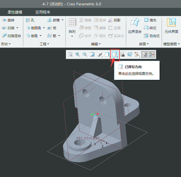Viewport: 181px width, 177px height.
Task: Click the 实体化 (Solidify) tool
Action: click(116, 36)
